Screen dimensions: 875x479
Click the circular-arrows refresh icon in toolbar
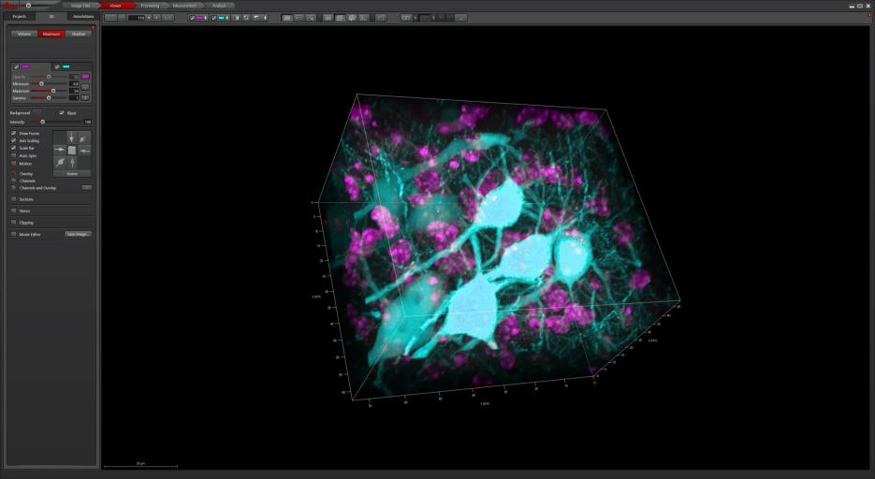click(x=246, y=18)
